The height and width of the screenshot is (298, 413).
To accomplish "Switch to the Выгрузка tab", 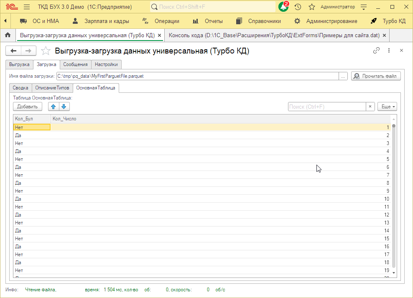I will click(x=19, y=64).
